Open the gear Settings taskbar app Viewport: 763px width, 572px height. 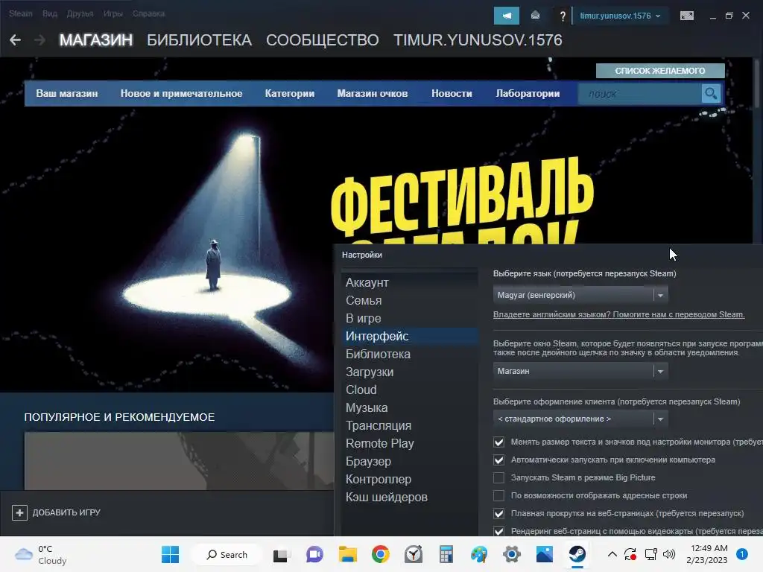[511, 554]
